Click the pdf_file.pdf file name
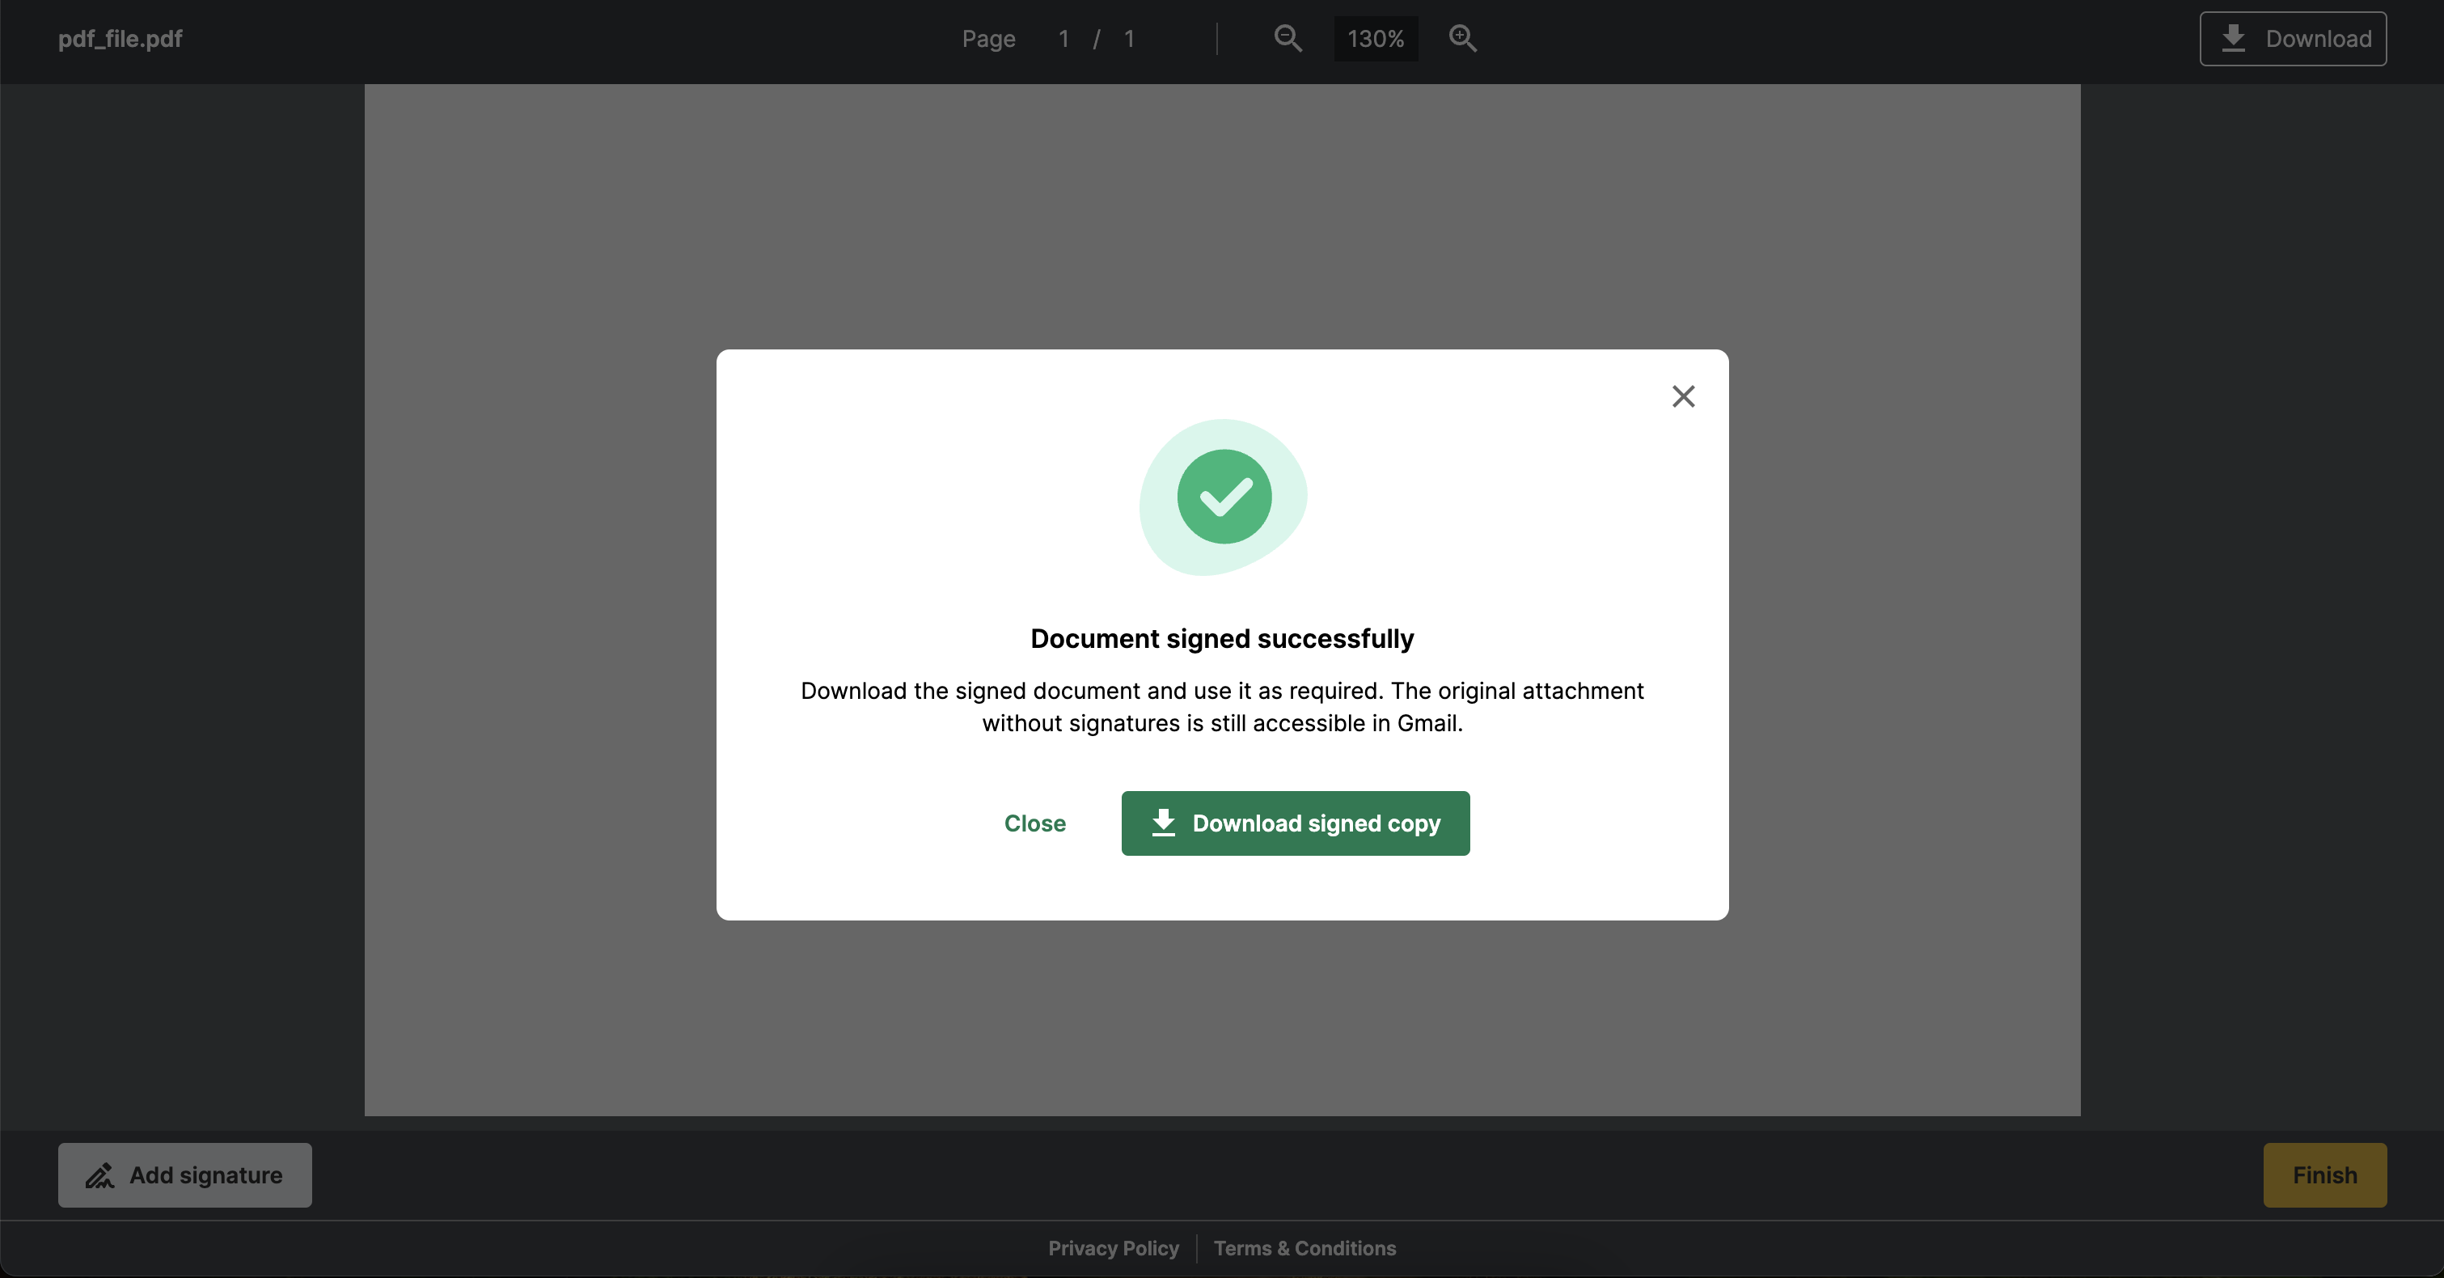This screenshot has width=2444, height=1278. point(120,39)
